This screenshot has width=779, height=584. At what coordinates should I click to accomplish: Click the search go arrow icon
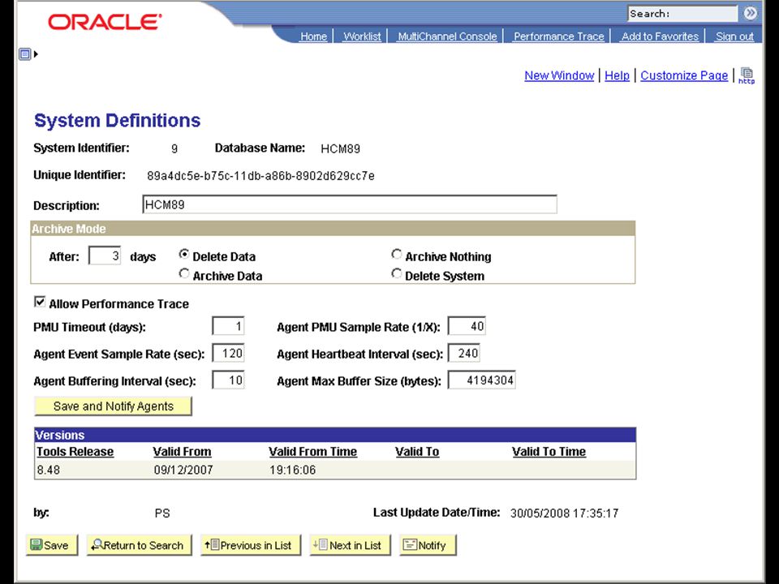click(750, 14)
